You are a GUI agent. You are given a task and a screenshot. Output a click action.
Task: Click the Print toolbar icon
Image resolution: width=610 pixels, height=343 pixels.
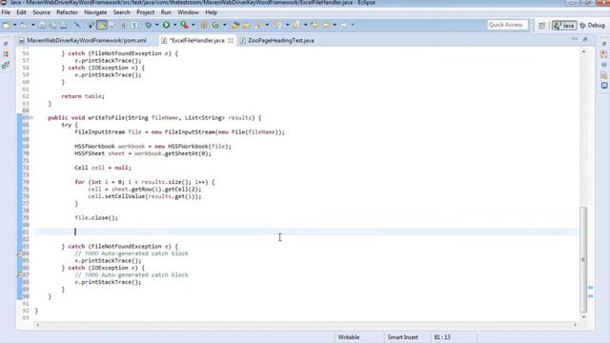(x=64, y=26)
